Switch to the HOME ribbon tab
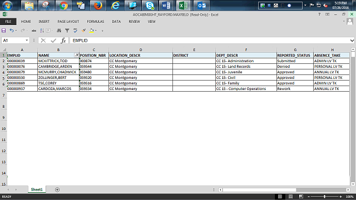The height and width of the screenshot is (200, 356). 26,22
